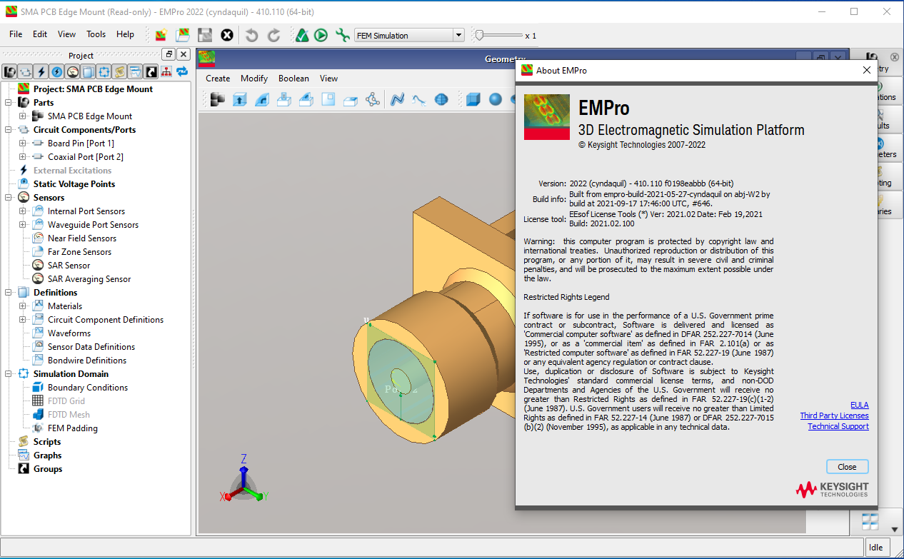Collapse the Circuit Components/Ports node
The image size is (904, 559).
point(9,130)
